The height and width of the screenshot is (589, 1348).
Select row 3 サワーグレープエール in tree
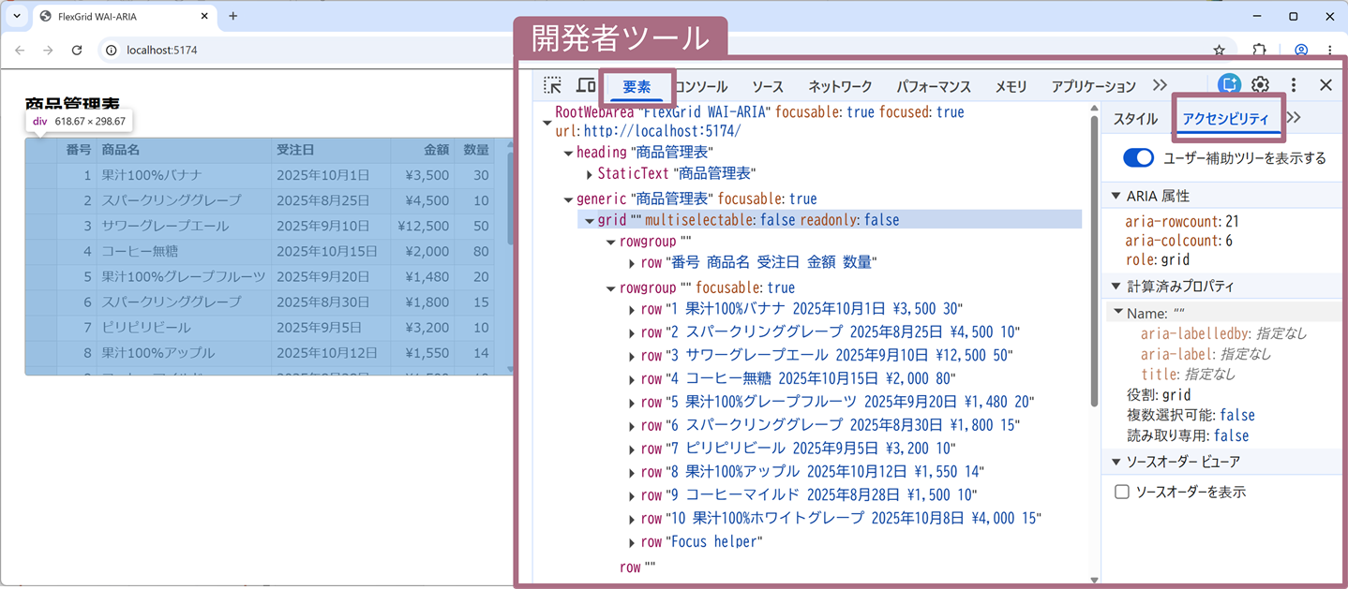[x=827, y=356]
